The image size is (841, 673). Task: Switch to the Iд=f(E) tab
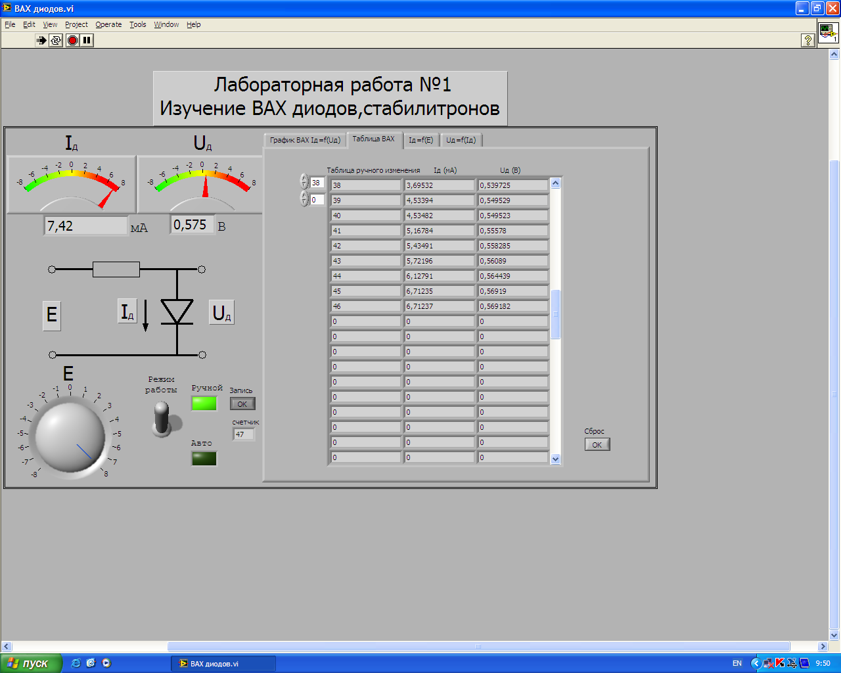pos(420,140)
